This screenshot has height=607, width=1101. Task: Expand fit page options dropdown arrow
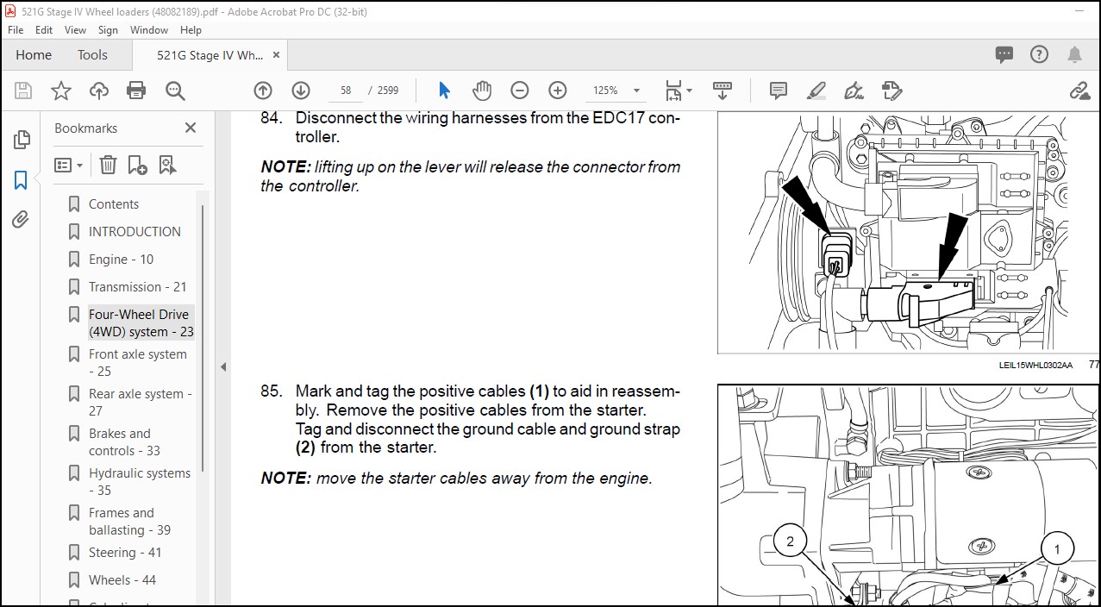pyautogui.click(x=689, y=91)
